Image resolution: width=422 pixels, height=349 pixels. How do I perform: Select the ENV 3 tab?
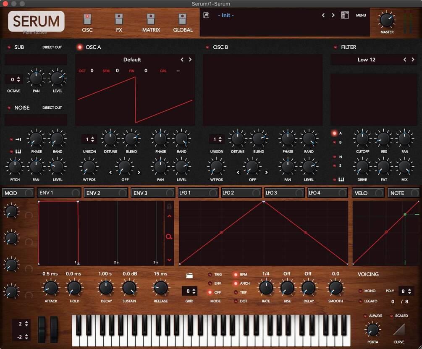(153, 193)
